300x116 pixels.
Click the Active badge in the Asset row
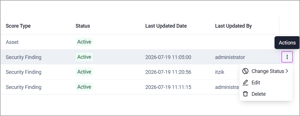coord(84,42)
